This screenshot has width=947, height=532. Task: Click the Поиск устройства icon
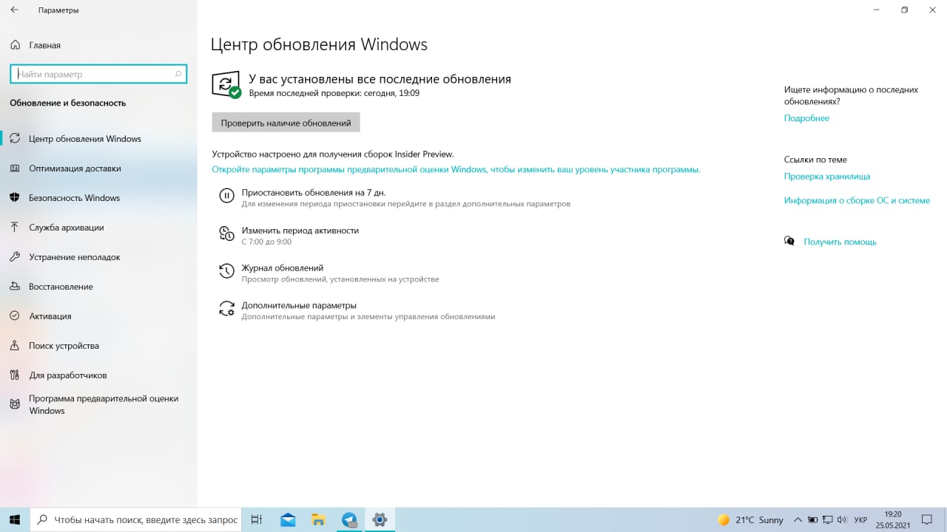[x=15, y=345]
